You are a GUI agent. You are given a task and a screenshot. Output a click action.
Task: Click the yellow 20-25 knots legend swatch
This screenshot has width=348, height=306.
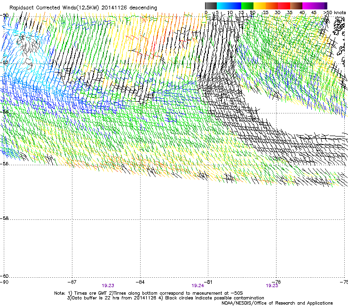pyautogui.click(x=260, y=6)
